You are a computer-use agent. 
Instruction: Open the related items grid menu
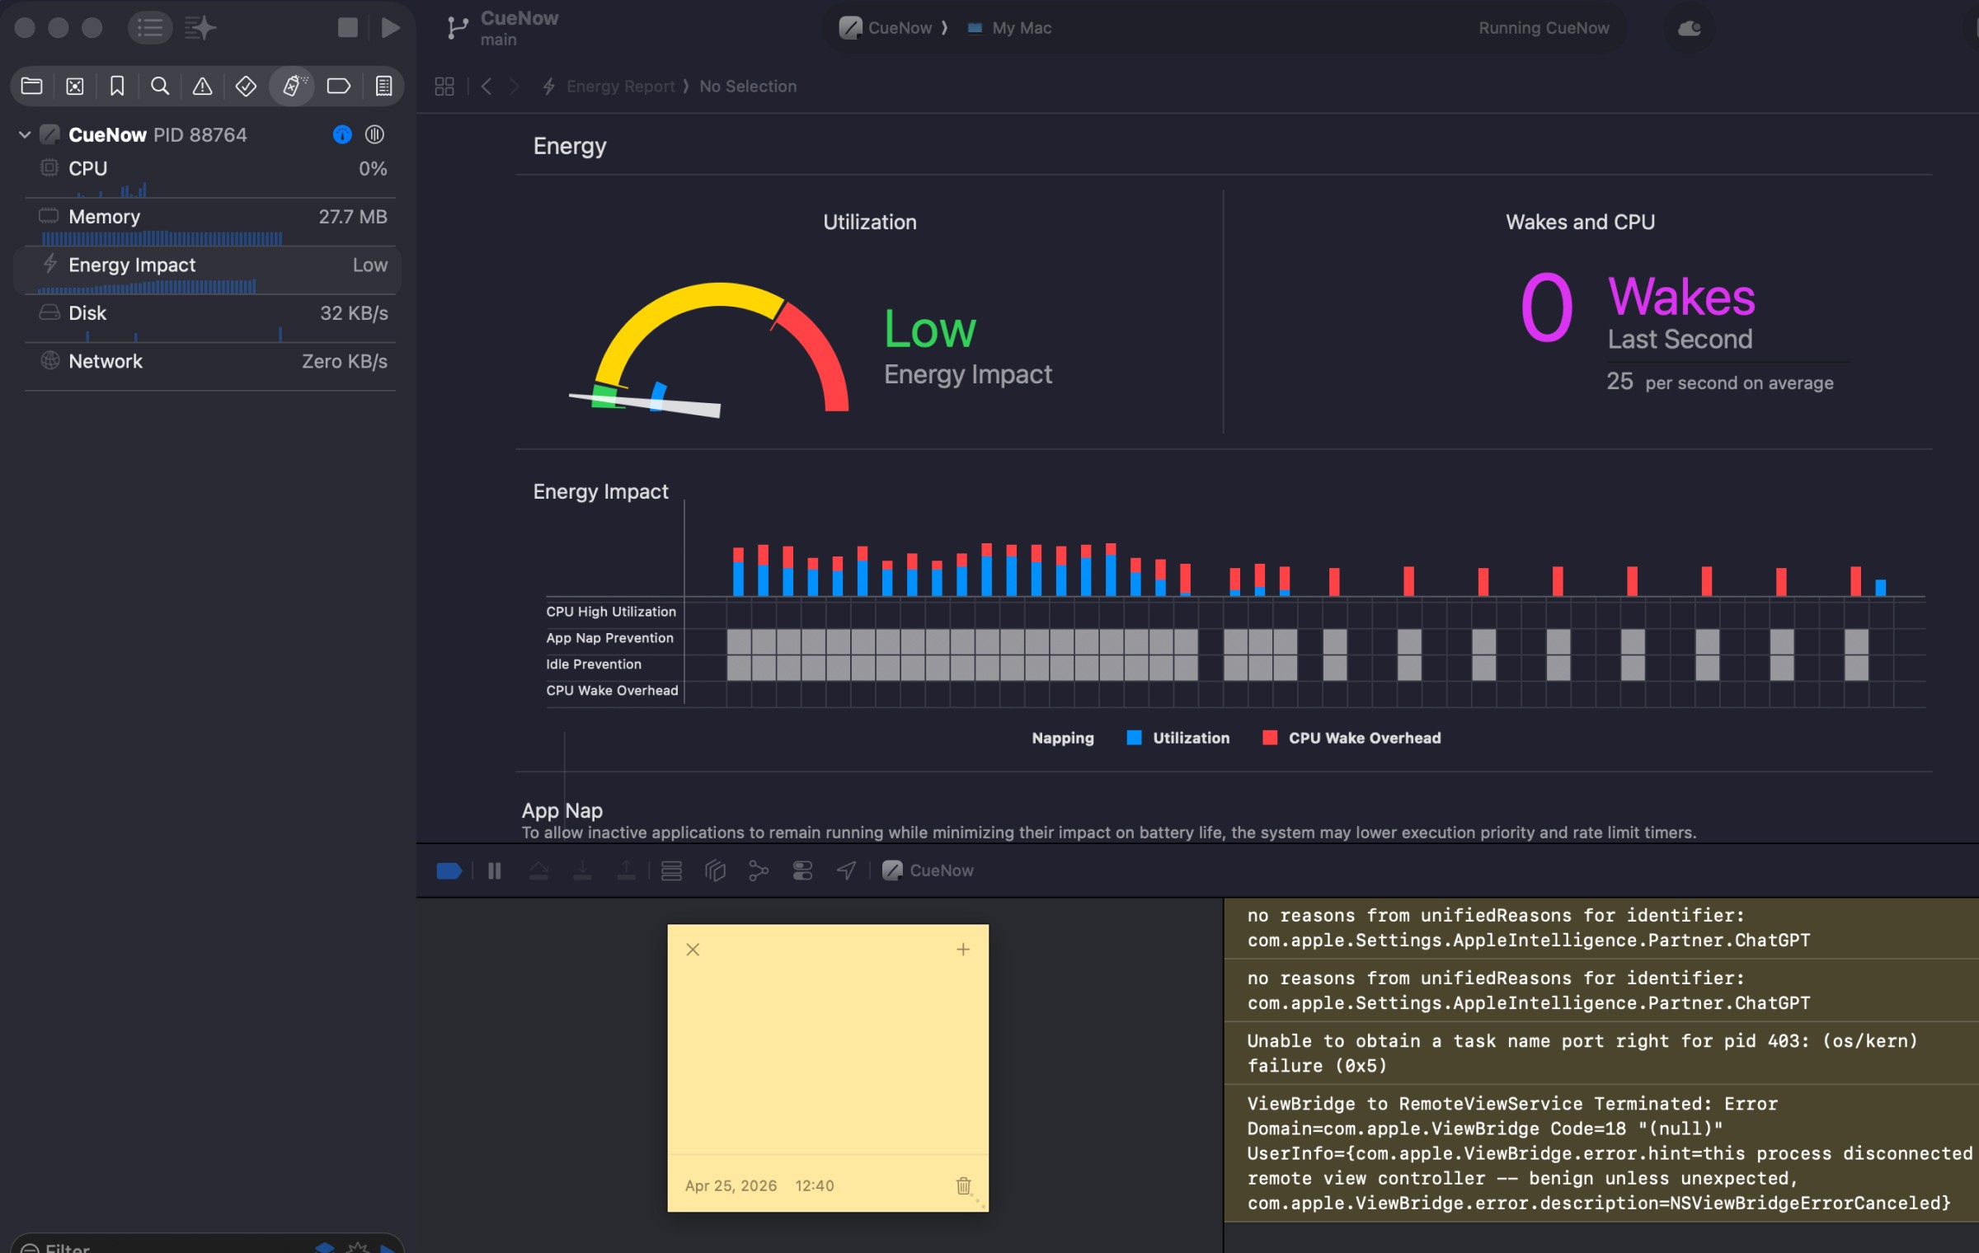(x=444, y=86)
